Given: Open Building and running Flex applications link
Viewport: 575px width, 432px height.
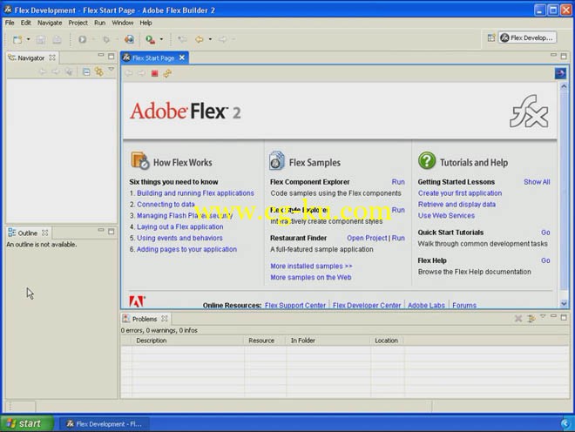Looking at the screenshot, I should (195, 193).
